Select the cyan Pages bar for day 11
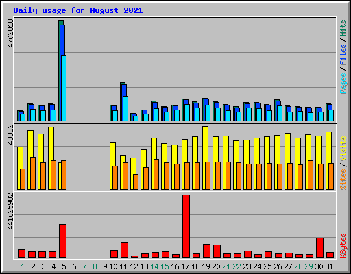Viewport: 351px width, 274px height. [125, 108]
